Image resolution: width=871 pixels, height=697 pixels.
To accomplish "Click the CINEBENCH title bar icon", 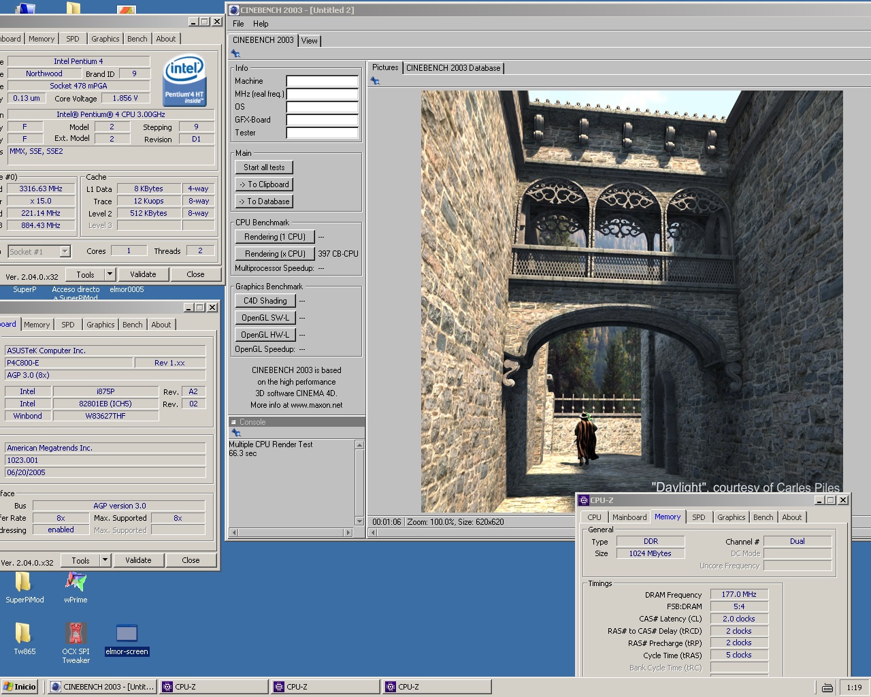I will [x=234, y=10].
